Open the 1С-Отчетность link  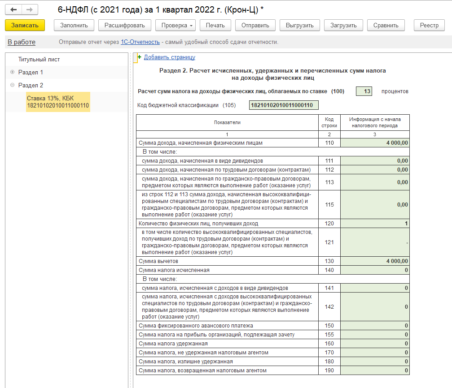pos(140,42)
